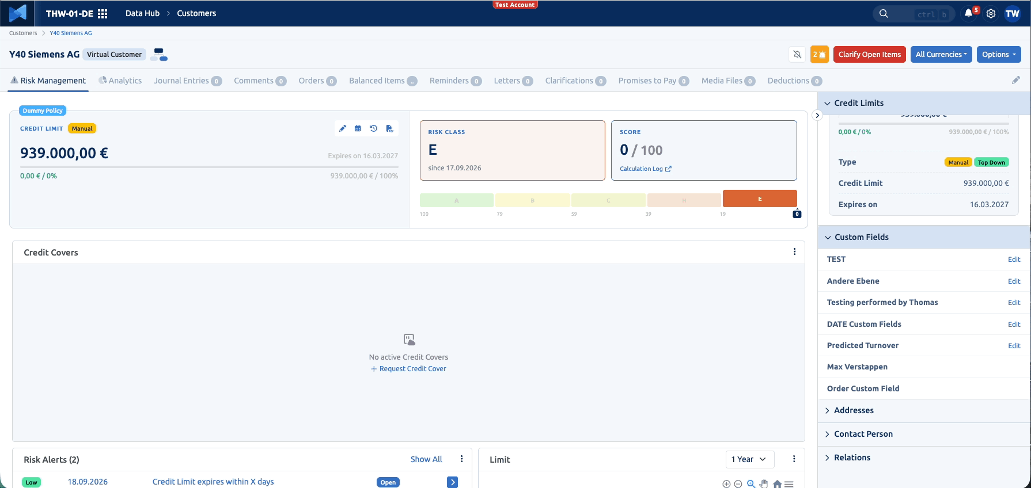This screenshot has height=488, width=1031.
Task: Select the chart selection zoom tool
Action: click(751, 484)
